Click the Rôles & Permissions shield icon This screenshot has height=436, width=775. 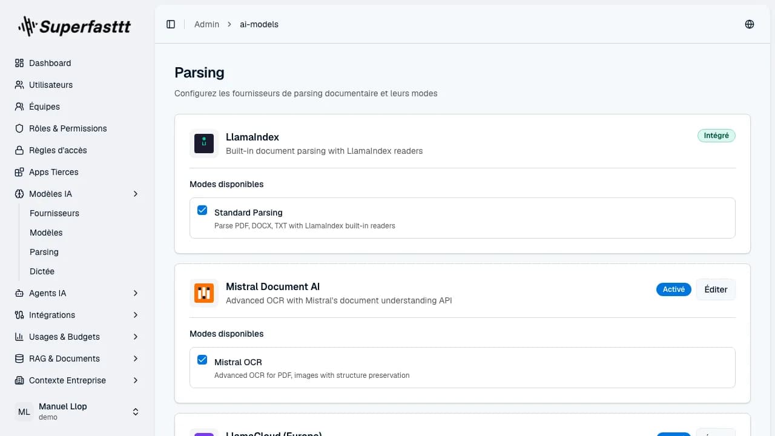pos(19,128)
